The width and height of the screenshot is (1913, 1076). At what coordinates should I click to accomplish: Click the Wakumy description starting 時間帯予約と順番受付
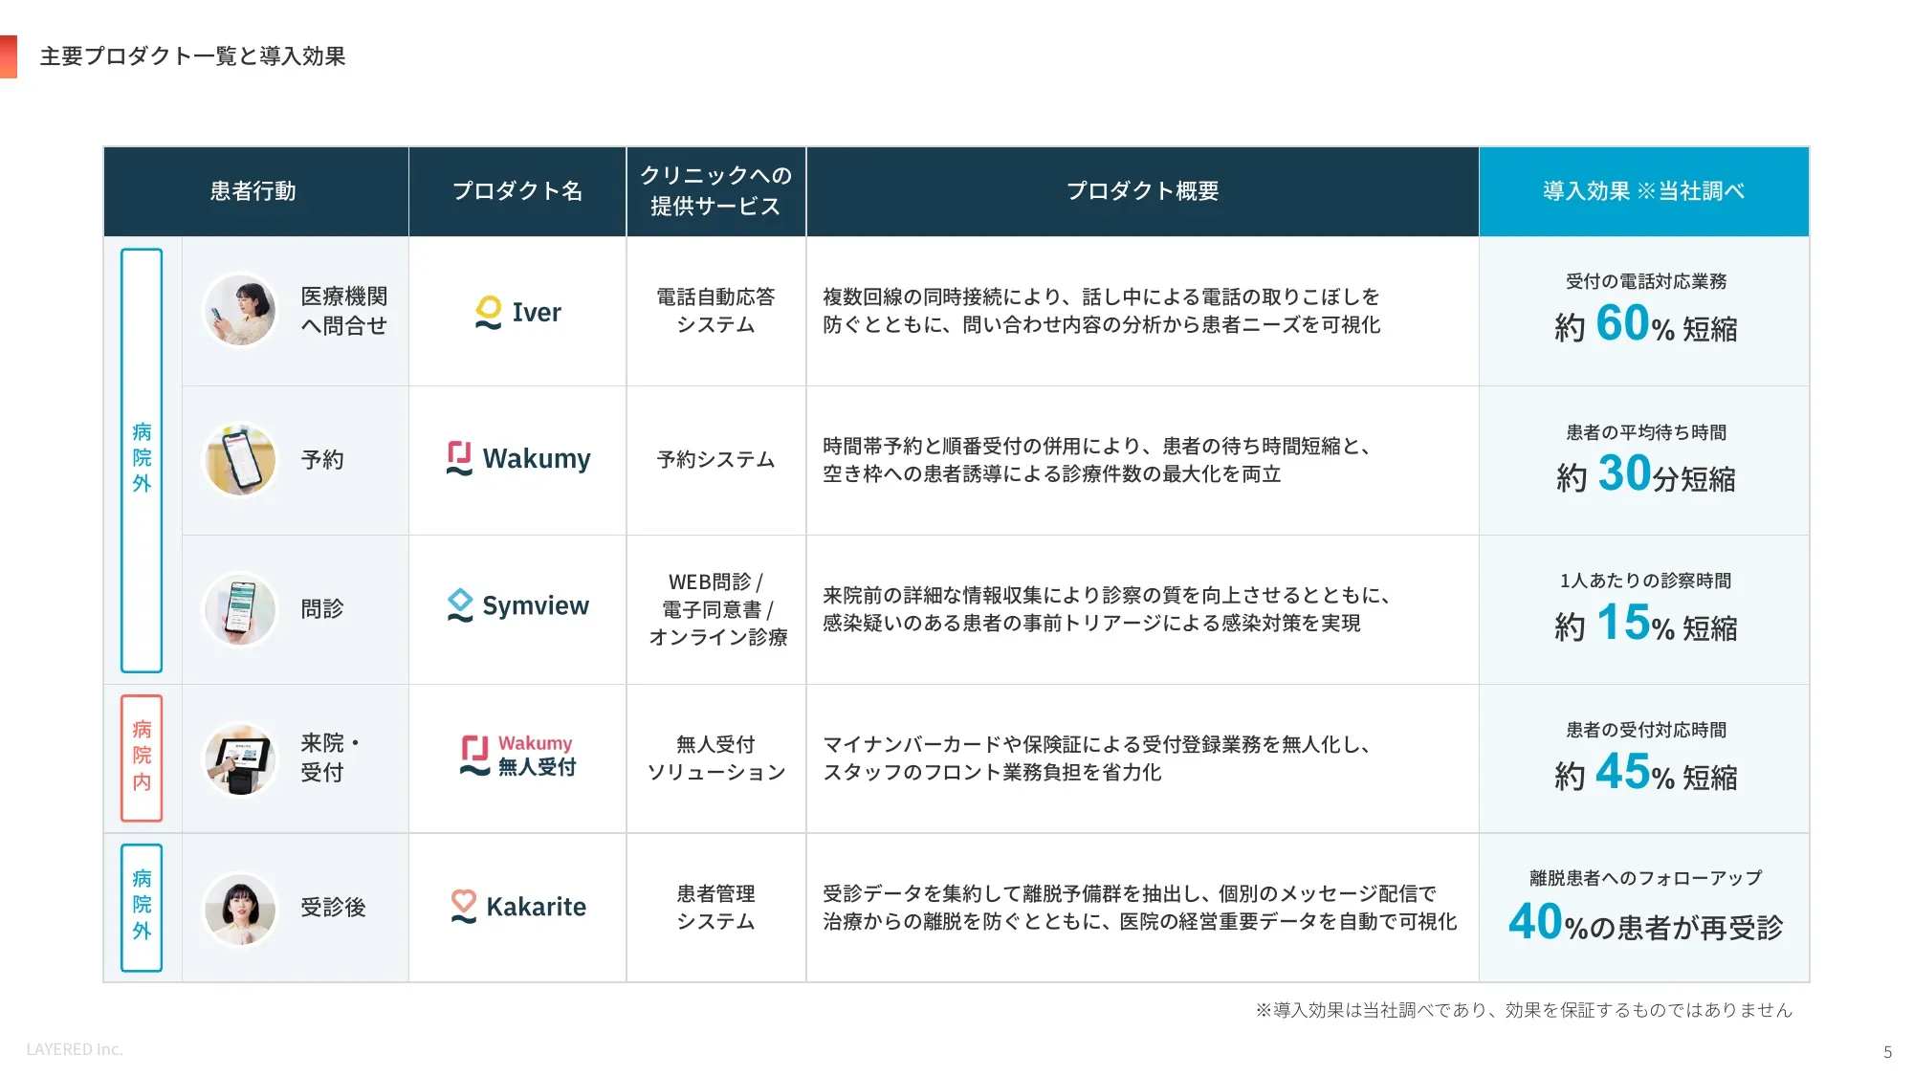pyautogui.click(x=1098, y=460)
